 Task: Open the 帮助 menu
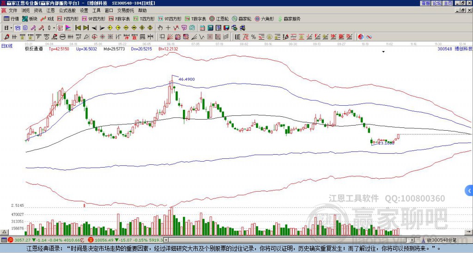pyautogui.click(x=142, y=11)
